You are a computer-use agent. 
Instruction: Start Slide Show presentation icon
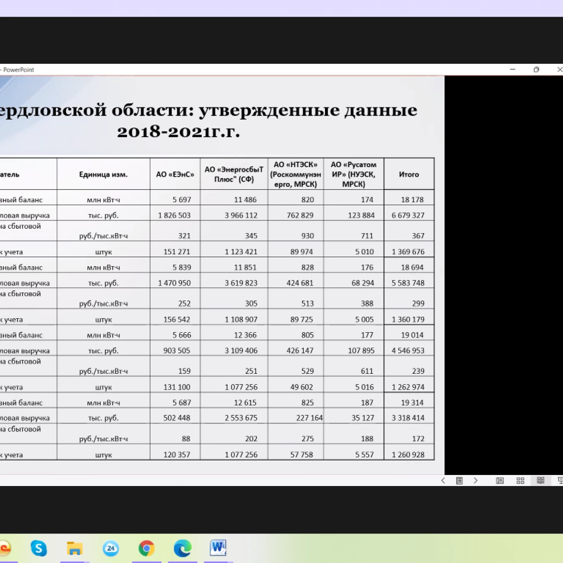560,481
